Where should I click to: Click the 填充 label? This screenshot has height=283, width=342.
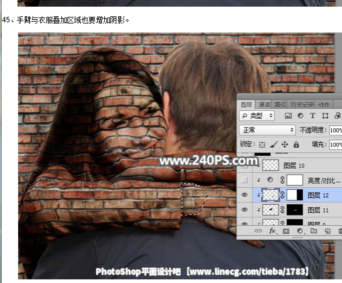click(x=319, y=145)
